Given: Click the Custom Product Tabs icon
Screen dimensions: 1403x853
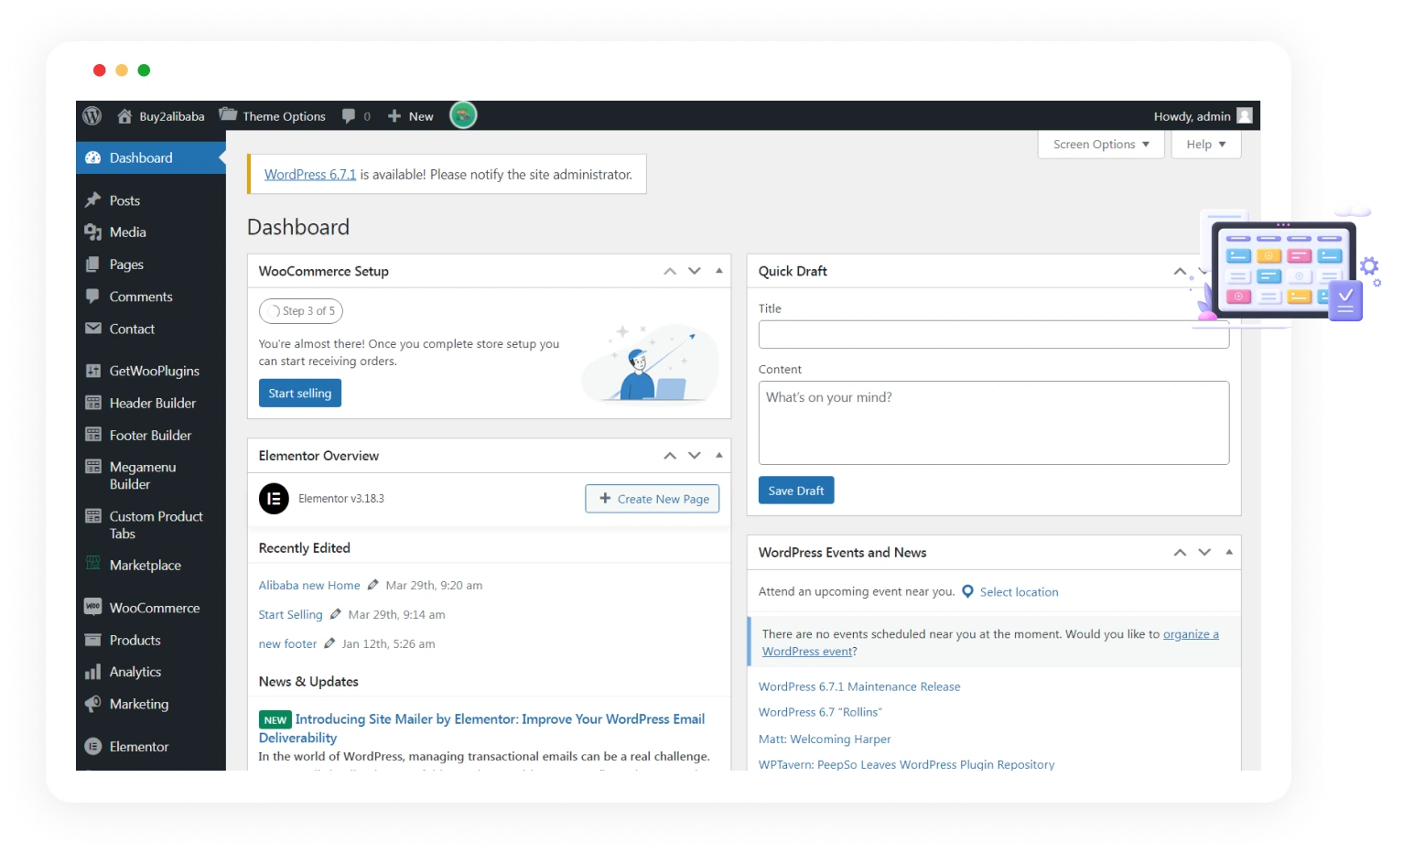Looking at the screenshot, I should [x=92, y=516].
